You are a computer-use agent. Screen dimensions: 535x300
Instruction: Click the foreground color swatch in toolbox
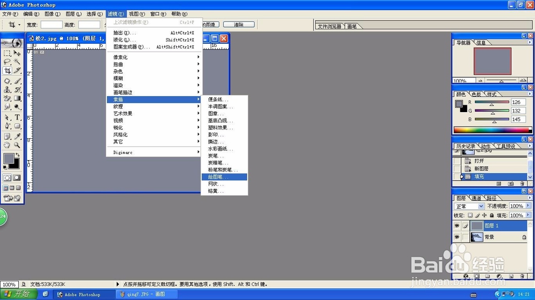coord(9,159)
